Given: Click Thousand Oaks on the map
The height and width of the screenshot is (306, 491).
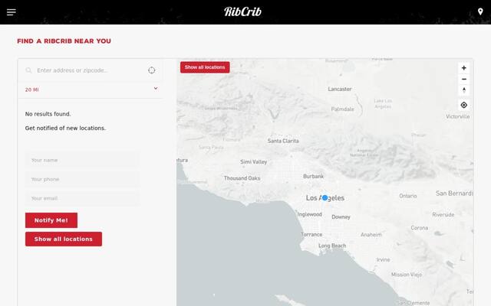Looking at the screenshot, I should pos(242,178).
